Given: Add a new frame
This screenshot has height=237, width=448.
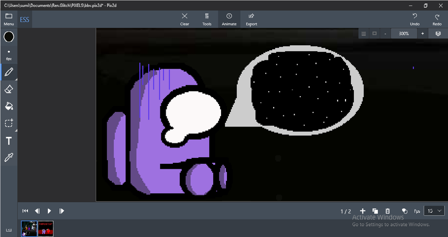Looking at the screenshot, I should [362, 211].
